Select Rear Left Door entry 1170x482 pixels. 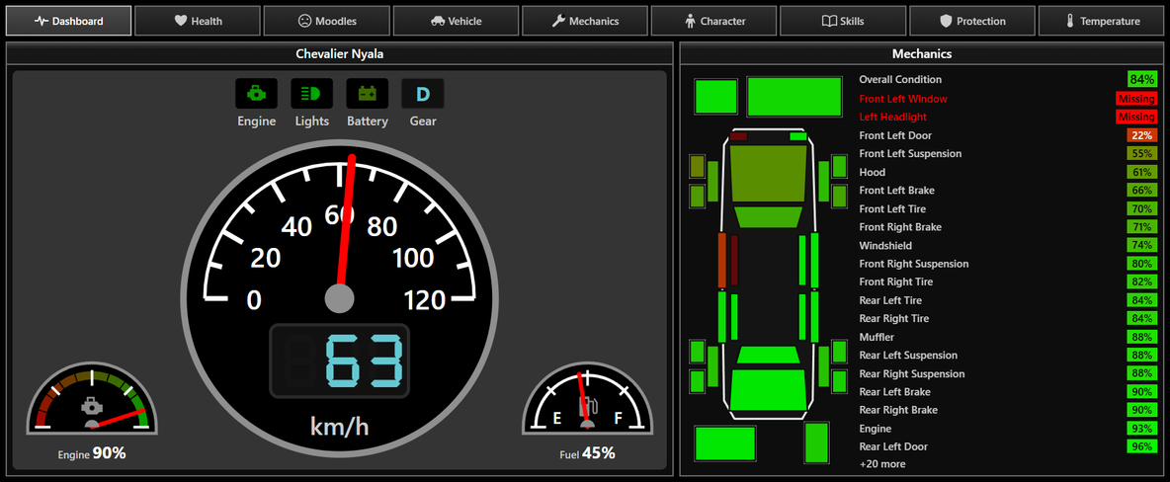click(1007, 446)
